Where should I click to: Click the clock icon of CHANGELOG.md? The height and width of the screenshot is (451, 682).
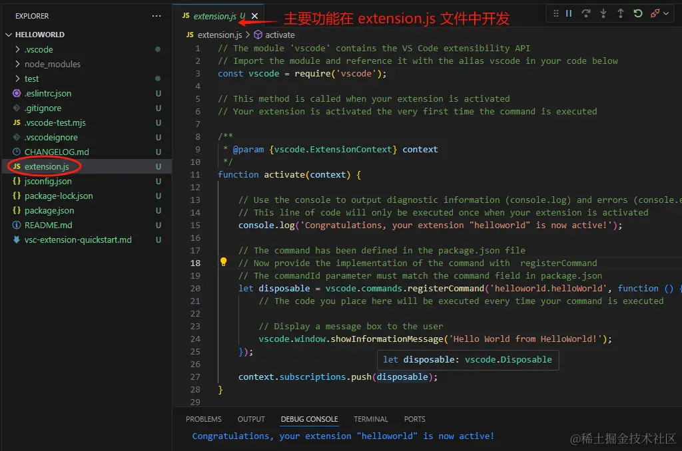(x=17, y=152)
